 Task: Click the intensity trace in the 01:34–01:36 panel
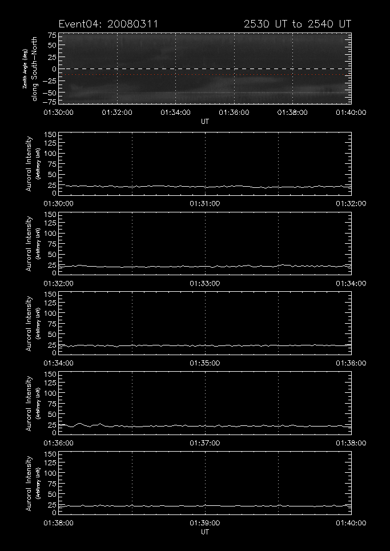(205, 346)
